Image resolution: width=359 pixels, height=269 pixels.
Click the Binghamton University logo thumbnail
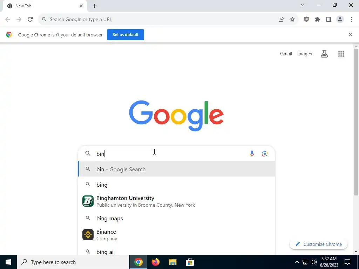click(x=88, y=201)
